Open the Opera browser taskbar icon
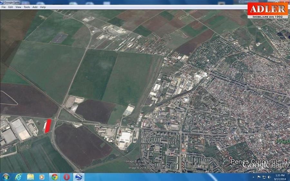This screenshot has width=290, height=181. click(x=66, y=177)
